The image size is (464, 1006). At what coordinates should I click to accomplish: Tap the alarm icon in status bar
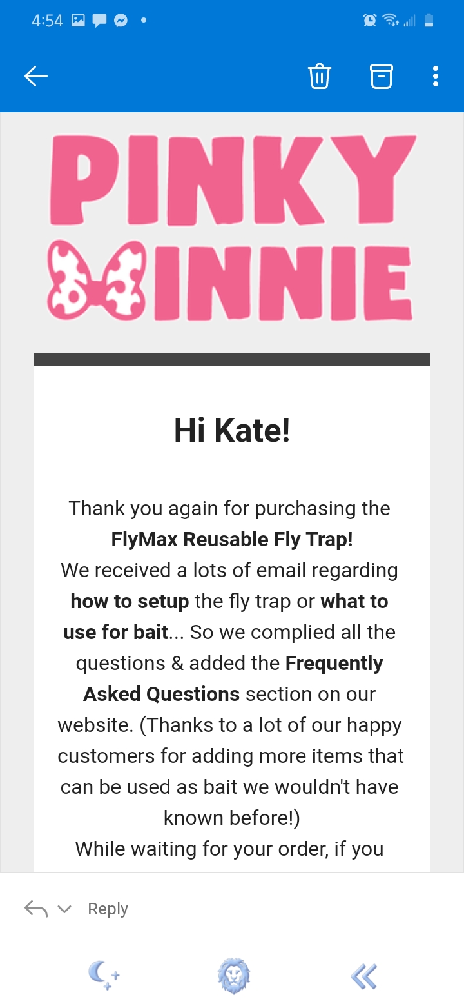(370, 21)
